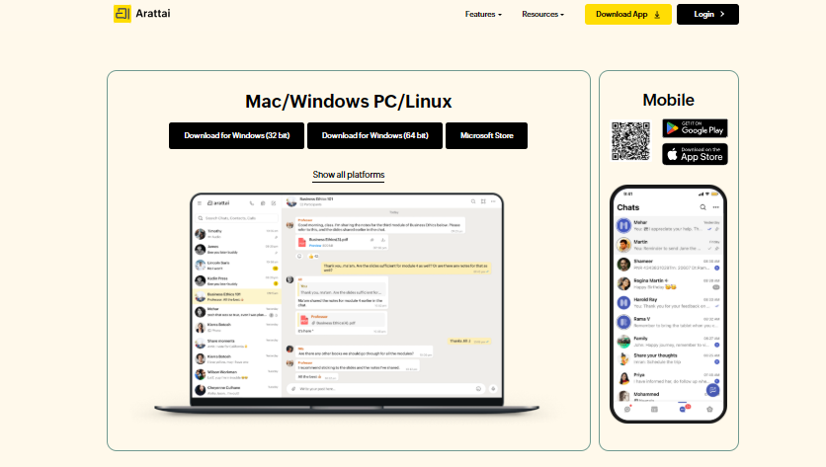Click the mobile download QR code
The width and height of the screenshot is (826, 467).
[x=630, y=141]
